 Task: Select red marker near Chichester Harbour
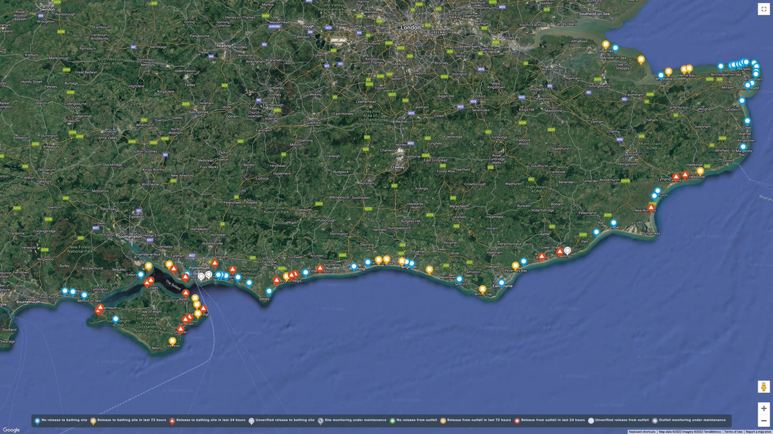[x=233, y=270]
